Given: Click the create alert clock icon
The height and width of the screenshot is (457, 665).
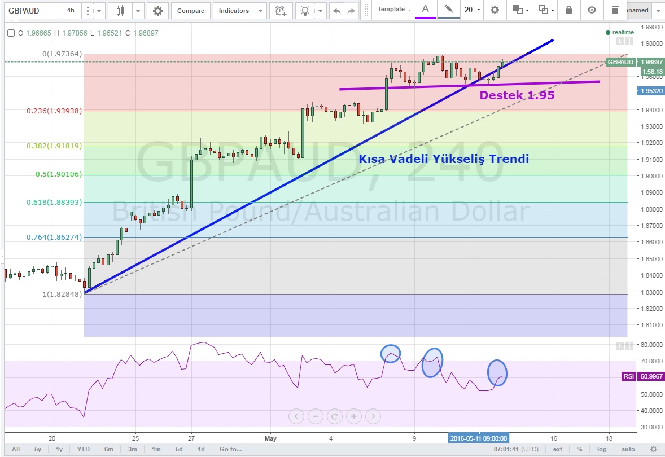Looking at the screenshot, I should [x=281, y=11].
